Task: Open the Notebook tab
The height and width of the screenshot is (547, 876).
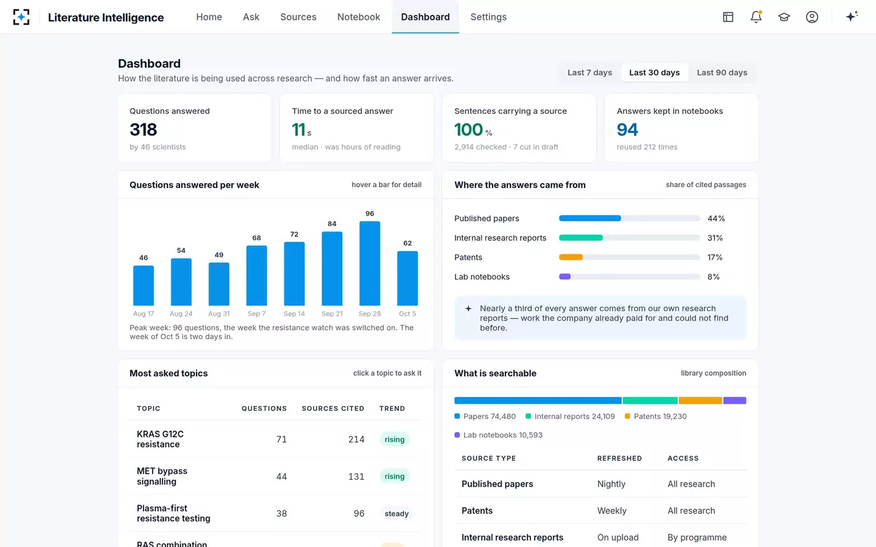Action: pos(359,17)
